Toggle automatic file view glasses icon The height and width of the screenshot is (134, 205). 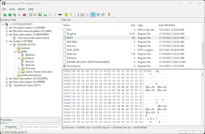[x=93, y=15]
